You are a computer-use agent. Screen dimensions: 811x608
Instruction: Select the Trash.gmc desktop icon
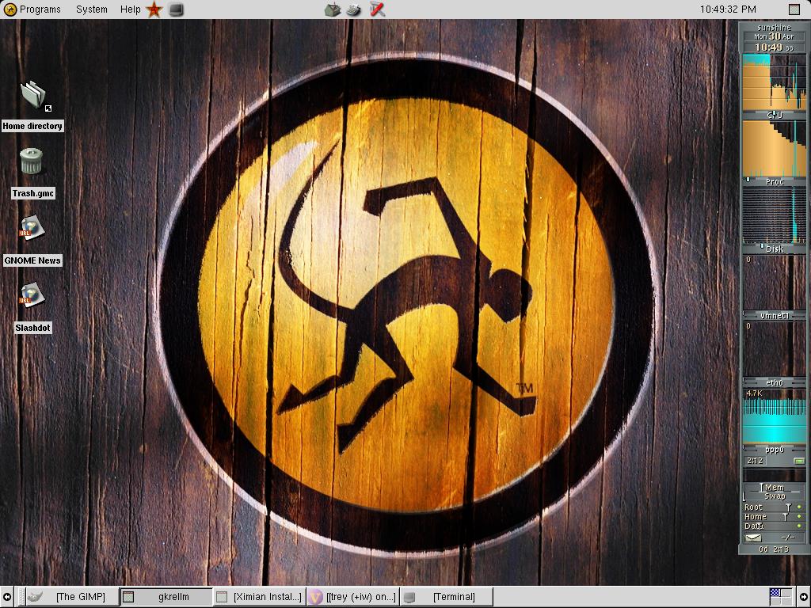(32, 161)
